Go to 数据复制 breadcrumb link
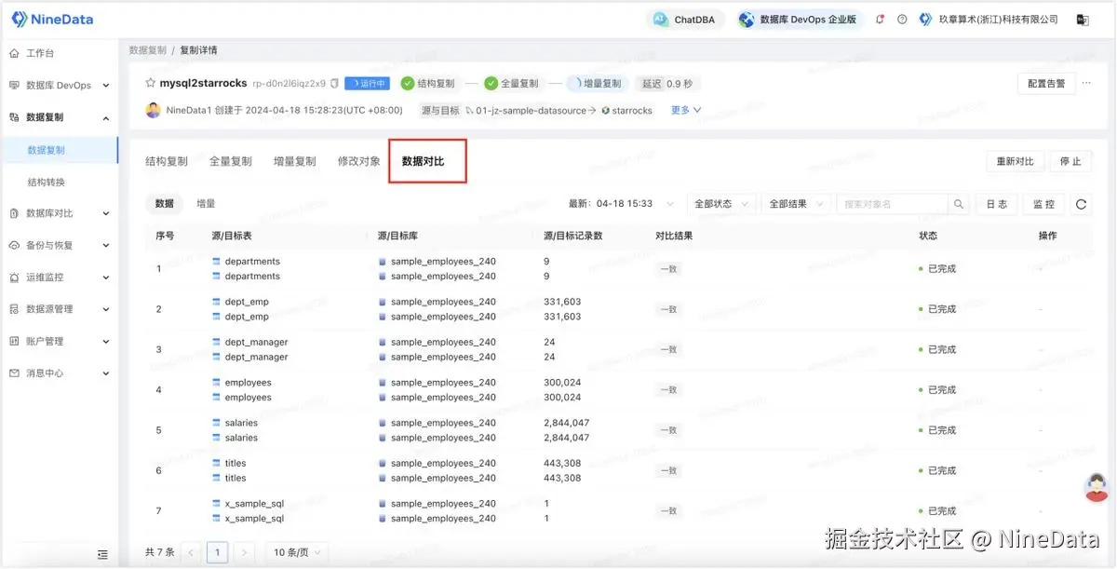Image resolution: width=1117 pixels, height=569 pixels. tap(148, 49)
